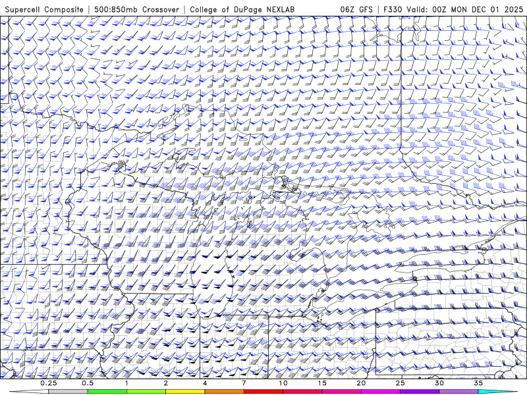The height and width of the screenshot is (395, 527).
Task: Click the 'College of DuPage NEXLAB' label
Action: pyautogui.click(x=242, y=9)
